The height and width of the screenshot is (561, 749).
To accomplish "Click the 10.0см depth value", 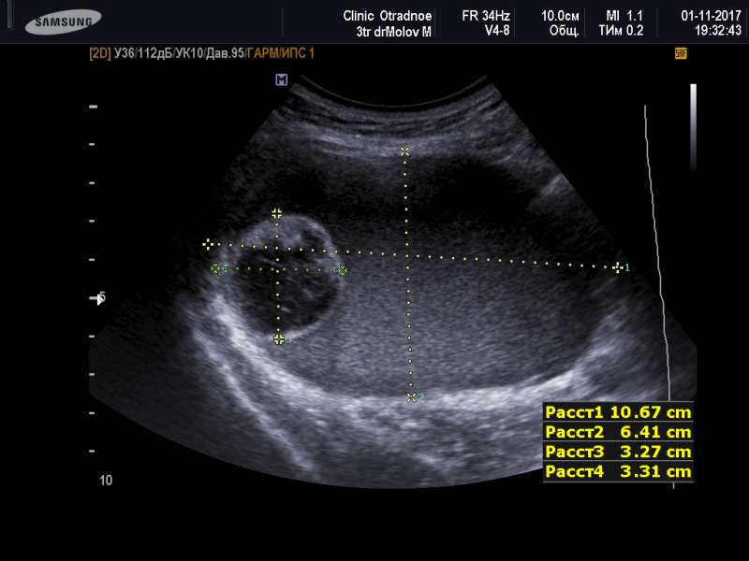I will tap(560, 16).
